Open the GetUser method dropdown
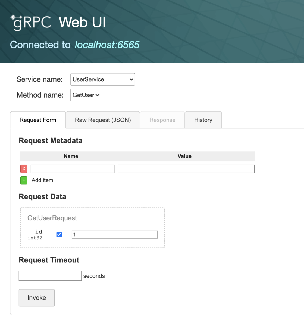The width and height of the screenshot is (304, 326). [86, 95]
